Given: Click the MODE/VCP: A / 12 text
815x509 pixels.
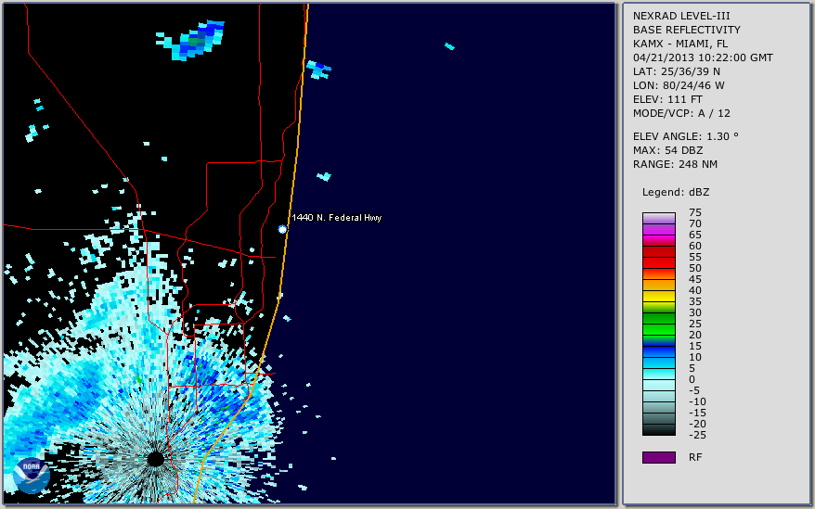Looking at the screenshot, I should point(681,113).
